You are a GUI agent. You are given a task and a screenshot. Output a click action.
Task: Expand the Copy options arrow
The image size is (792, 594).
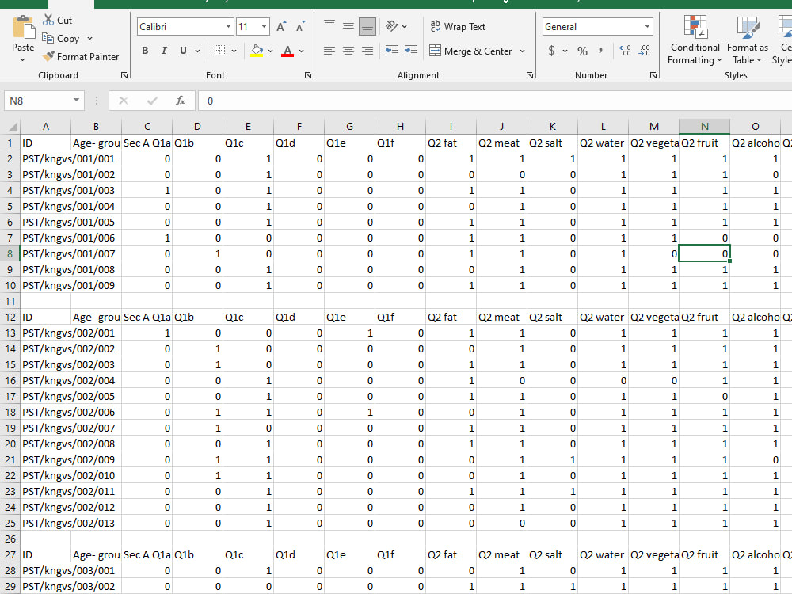click(90, 38)
